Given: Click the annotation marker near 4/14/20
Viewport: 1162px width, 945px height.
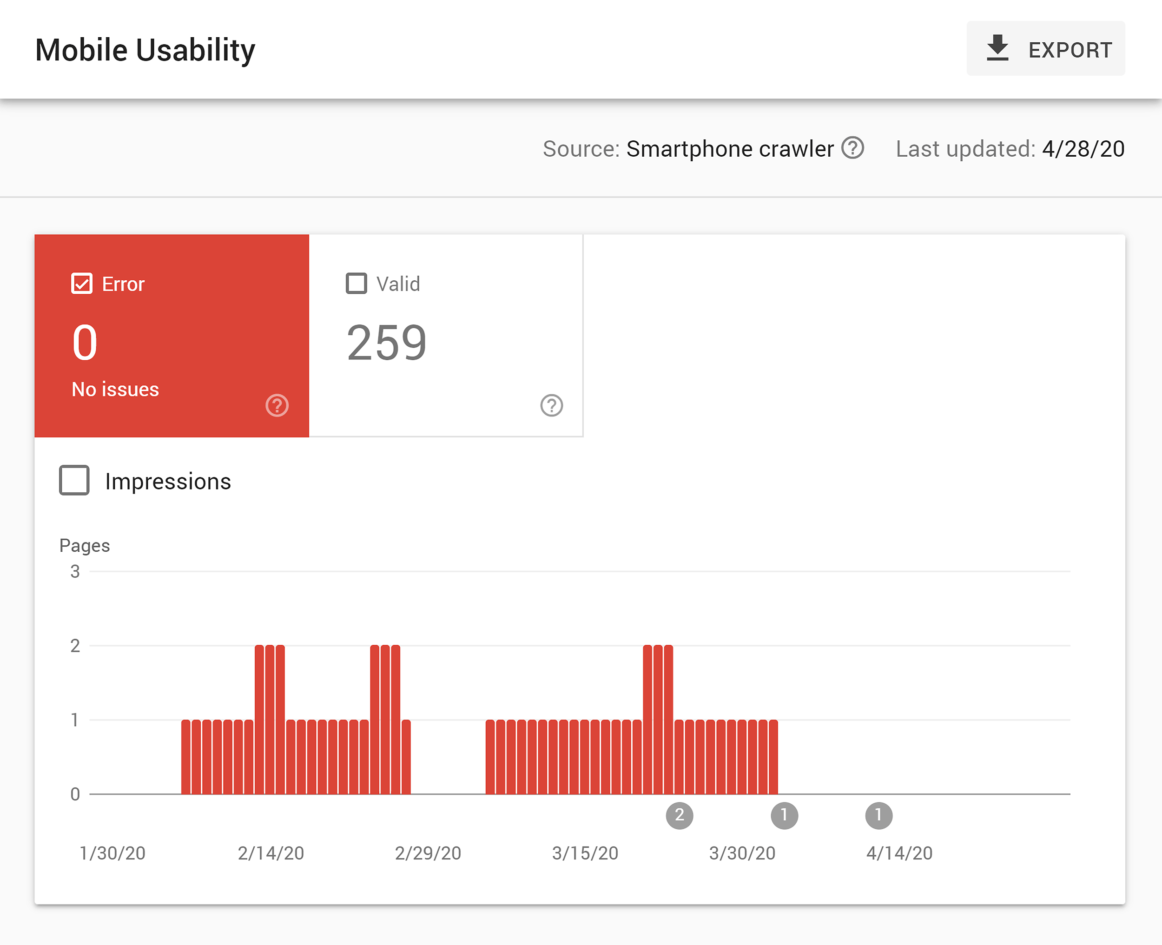Looking at the screenshot, I should coord(878,815).
